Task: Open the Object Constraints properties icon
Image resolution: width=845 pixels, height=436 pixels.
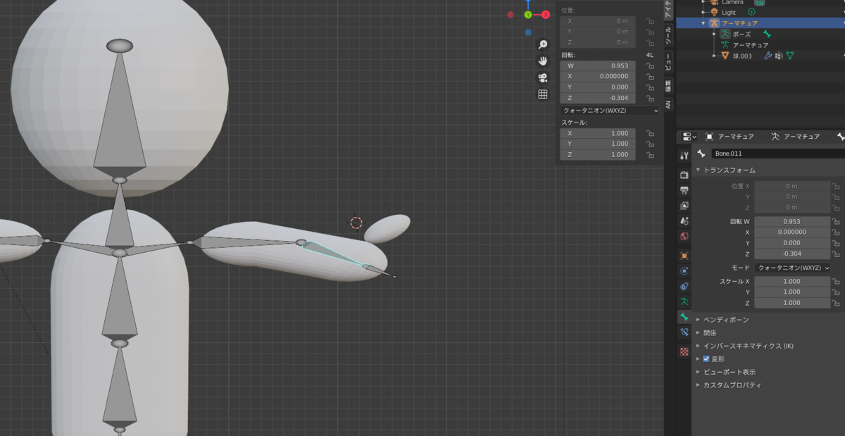Action: pyautogui.click(x=684, y=287)
